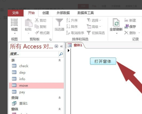
Task: Click the 文件 tab in background window
Action: pyautogui.click(x=83, y=6)
